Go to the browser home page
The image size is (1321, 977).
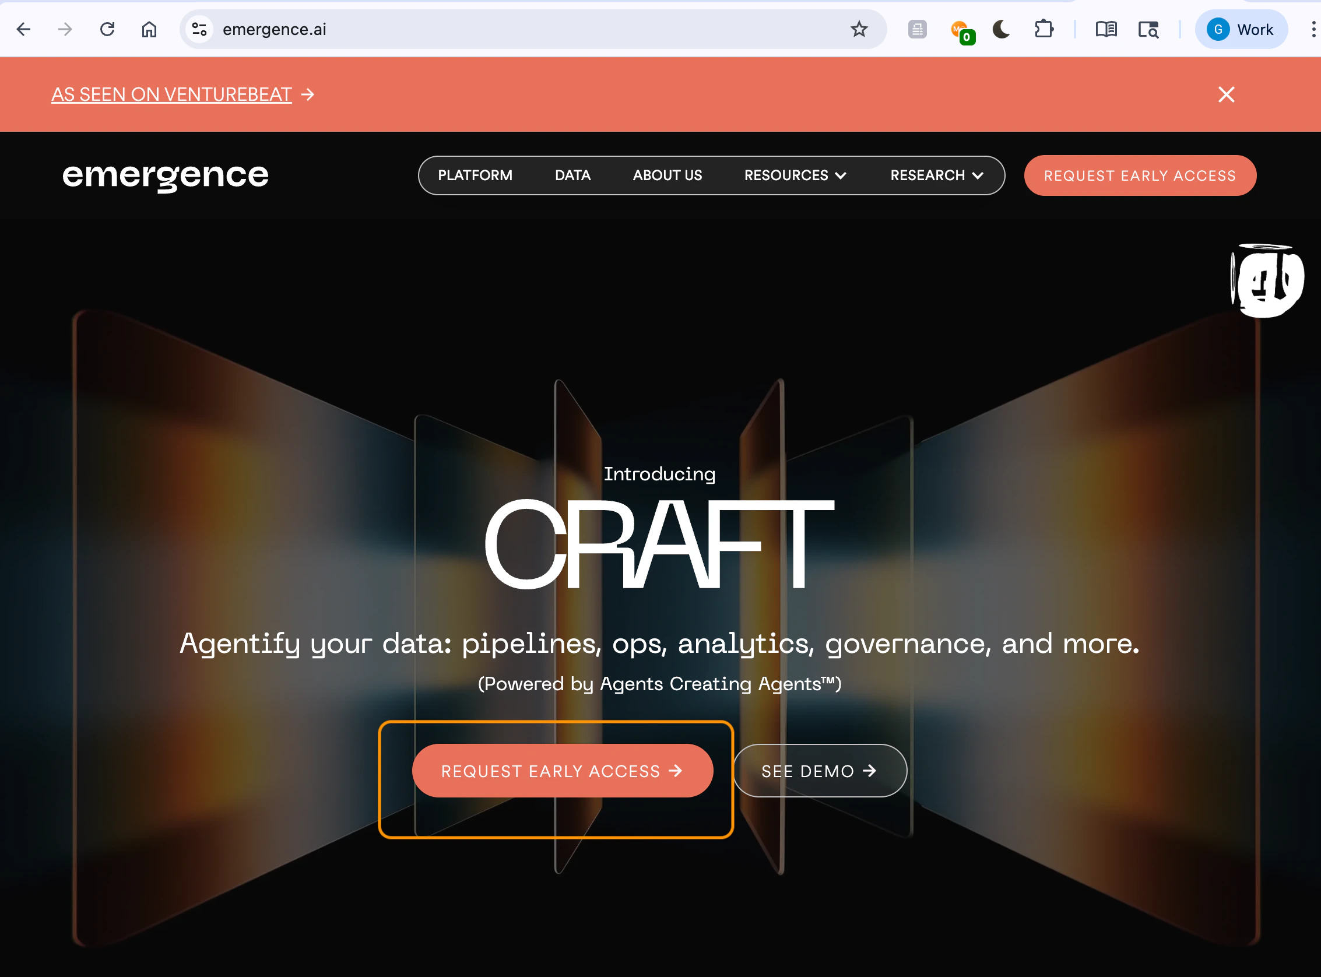(x=149, y=29)
